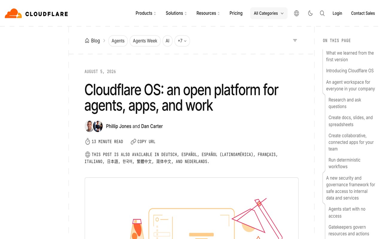Expand the Products menu
383x239 pixels.
tap(146, 13)
